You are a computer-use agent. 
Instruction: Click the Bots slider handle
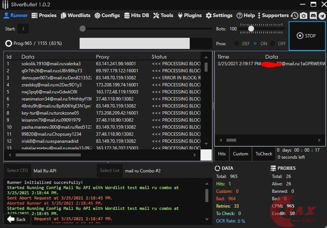point(251,29)
